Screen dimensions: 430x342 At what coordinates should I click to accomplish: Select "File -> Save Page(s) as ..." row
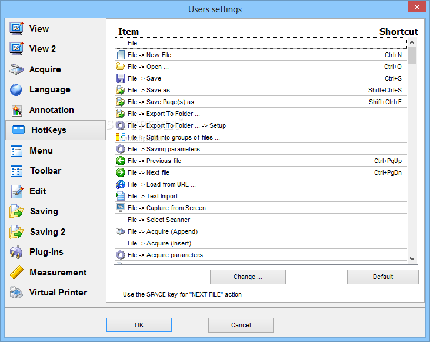[x=261, y=102]
